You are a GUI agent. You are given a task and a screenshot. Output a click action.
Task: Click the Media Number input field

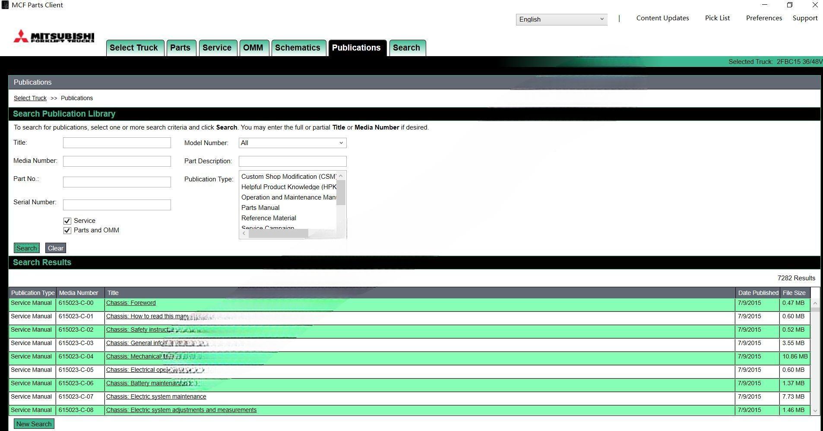pyautogui.click(x=117, y=162)
